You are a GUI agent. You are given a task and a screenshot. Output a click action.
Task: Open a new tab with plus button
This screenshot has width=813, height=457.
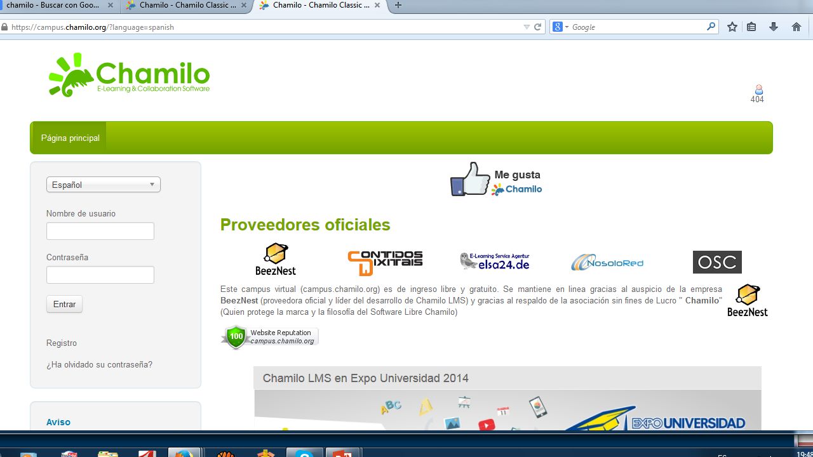tap(398, 5)
